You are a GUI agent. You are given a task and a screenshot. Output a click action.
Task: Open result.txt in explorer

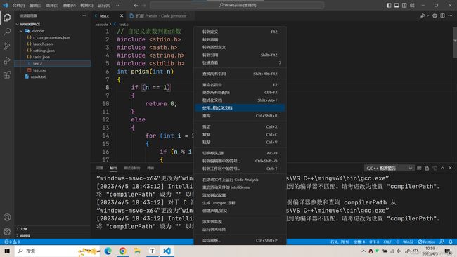coord(38,77)
